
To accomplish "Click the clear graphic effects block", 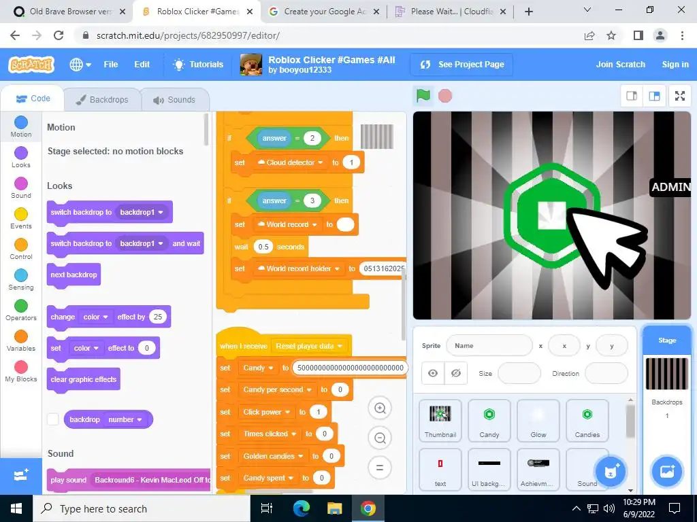I will pos(83,379).
